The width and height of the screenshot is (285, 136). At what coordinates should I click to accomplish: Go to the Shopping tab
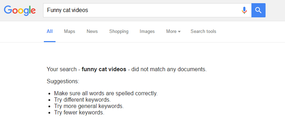119,32
